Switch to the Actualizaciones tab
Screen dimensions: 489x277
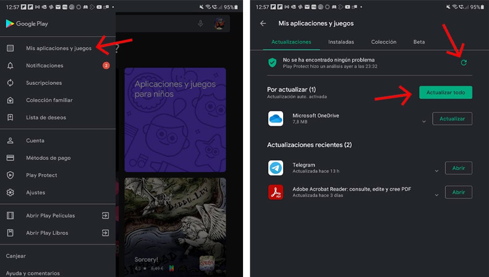point(291,42)
